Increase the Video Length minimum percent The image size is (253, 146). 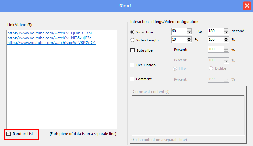(189, 38)
